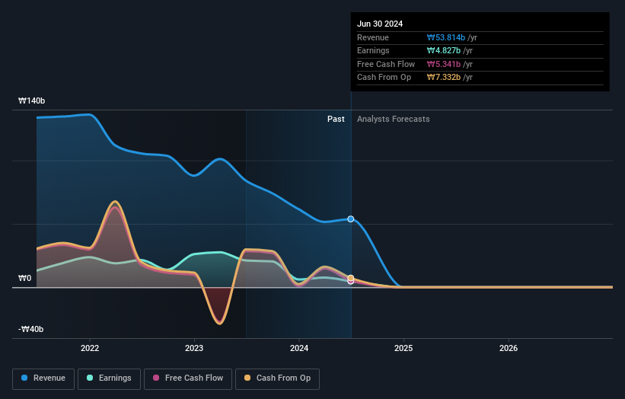Click the orange Cash From Op data marker
Screen dimensions: 625x399
pos(351,278)
